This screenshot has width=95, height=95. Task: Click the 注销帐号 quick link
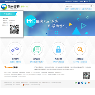[x=67, y=9]
